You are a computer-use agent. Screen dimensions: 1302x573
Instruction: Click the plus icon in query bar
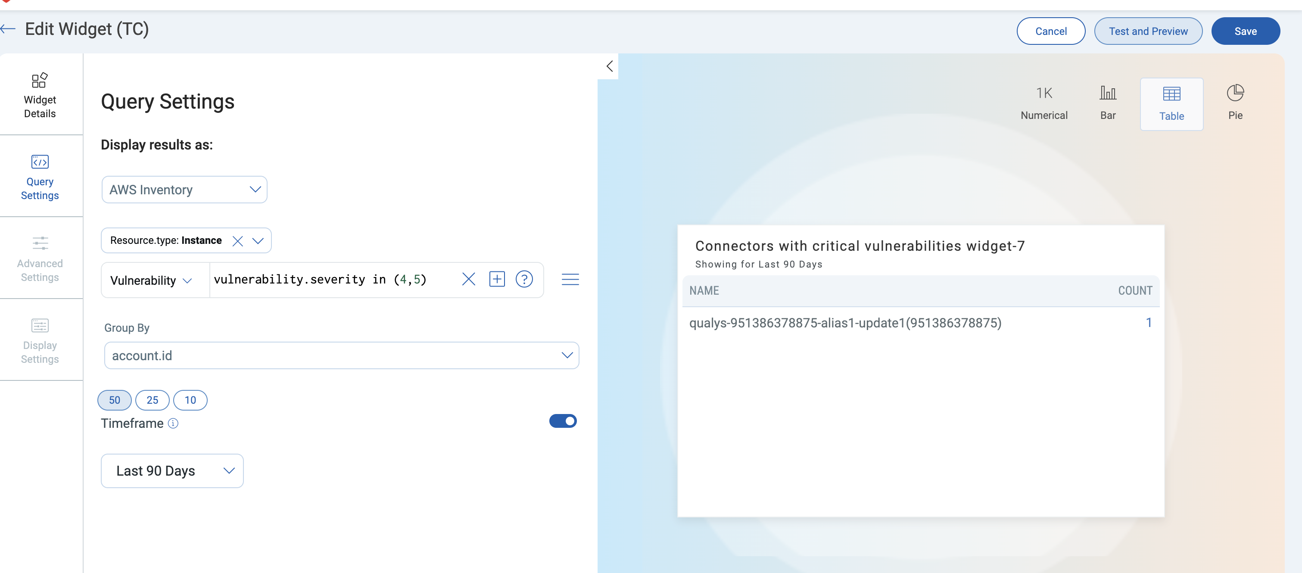pos(496,280)
